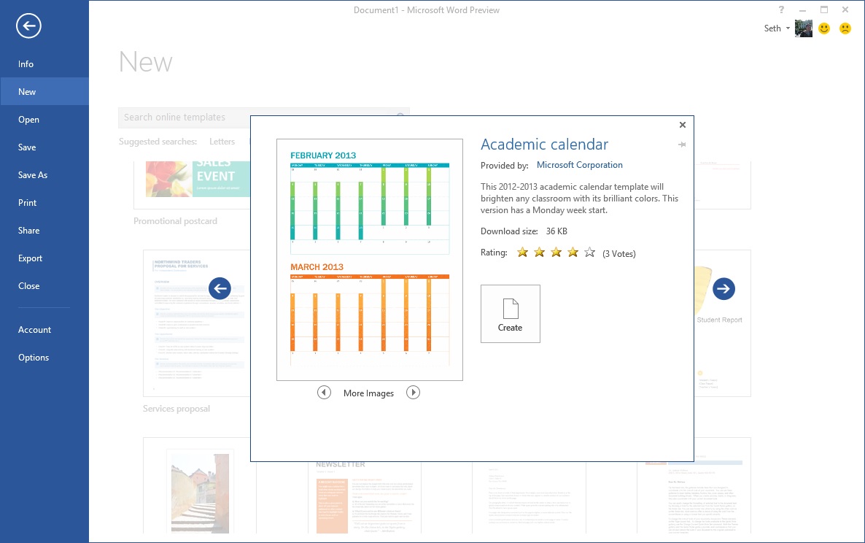865x543 pixels.
Task: Send a frown feedback with sad face
Action: (845, 28)
